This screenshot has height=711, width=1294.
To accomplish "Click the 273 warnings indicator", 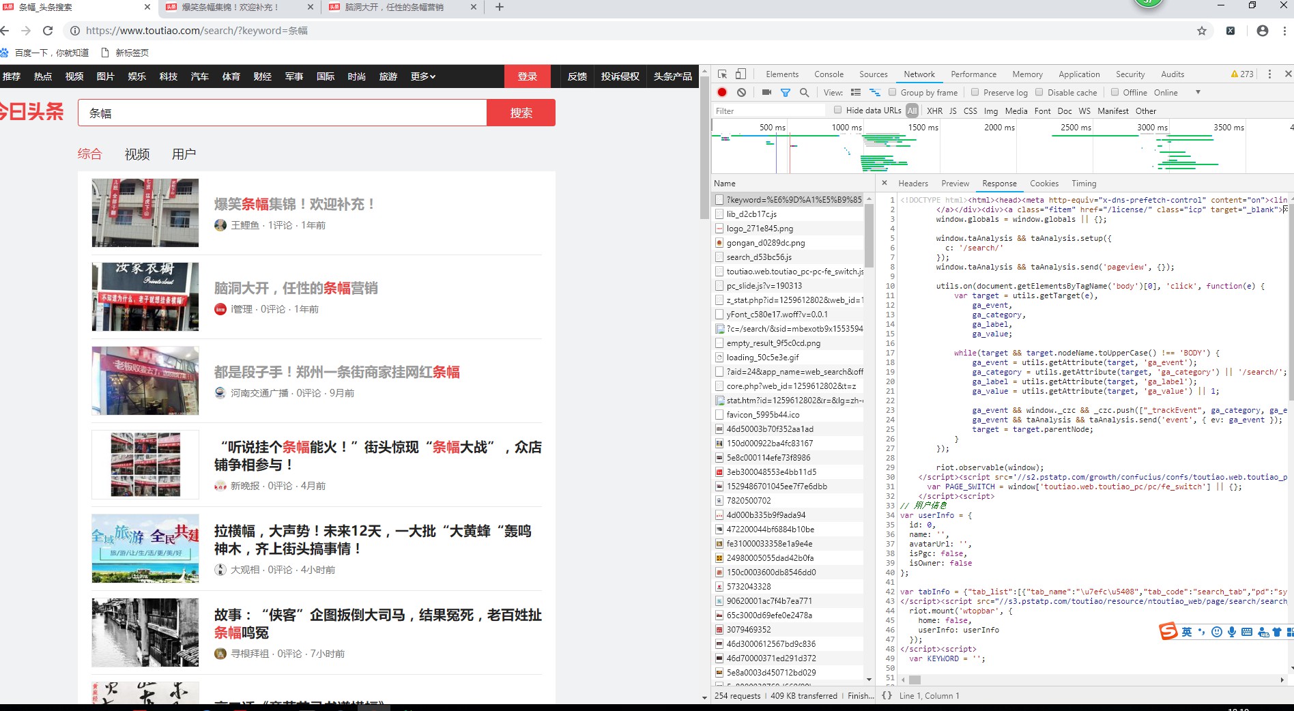I will [x=1242, y=74].
